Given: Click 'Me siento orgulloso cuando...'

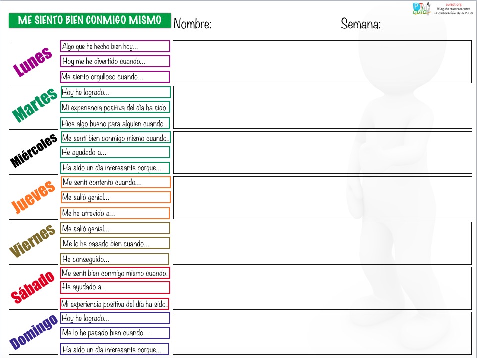Looking at the screenshot, I should point(115,77).
